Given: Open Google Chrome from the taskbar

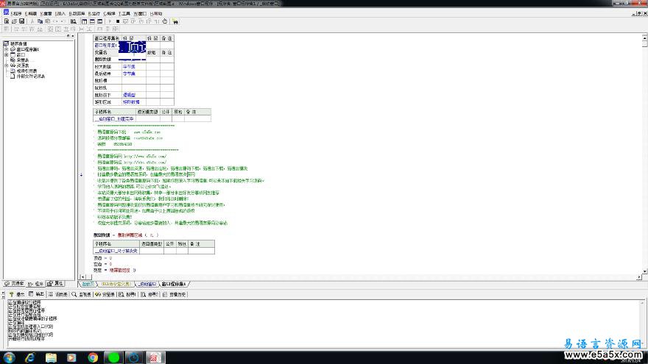Looking at the screenshot, I should (x=93, y=357).
